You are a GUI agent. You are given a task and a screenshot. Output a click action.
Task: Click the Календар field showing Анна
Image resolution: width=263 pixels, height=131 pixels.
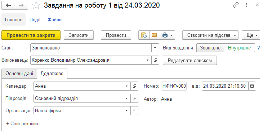click(79, 86)
